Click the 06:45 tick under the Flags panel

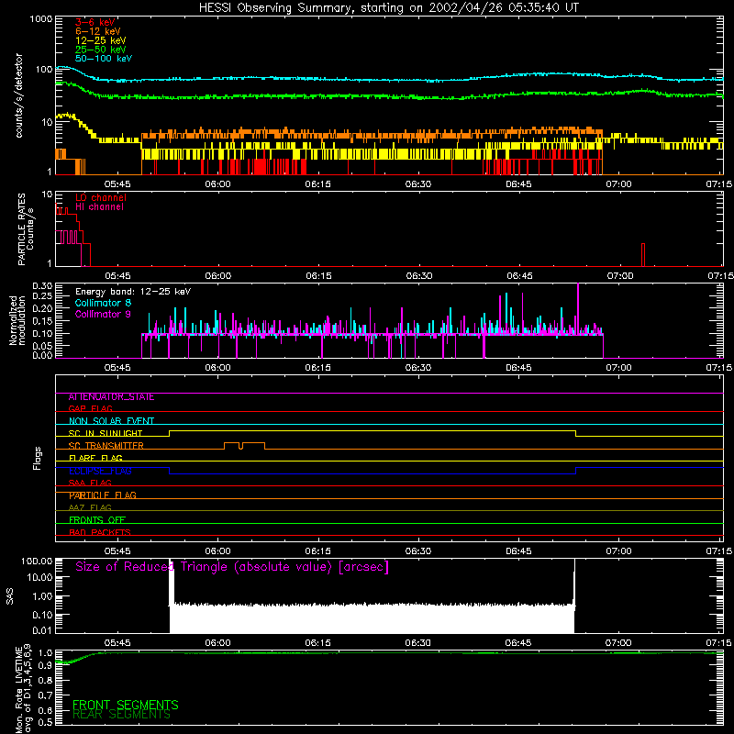(x=518, y=551)
